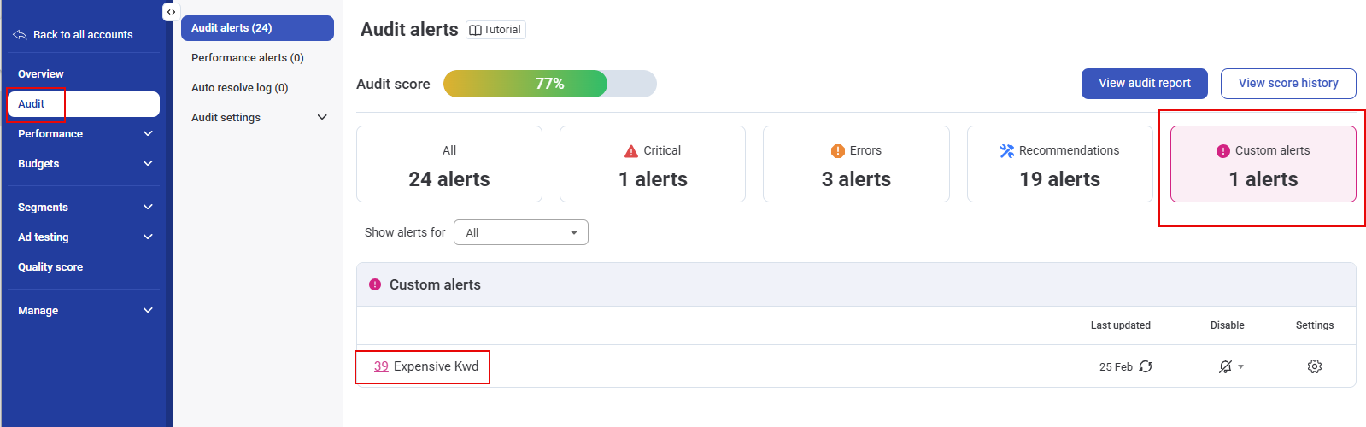Collapse the sidebar with the arrows icon

click(171, 12)
